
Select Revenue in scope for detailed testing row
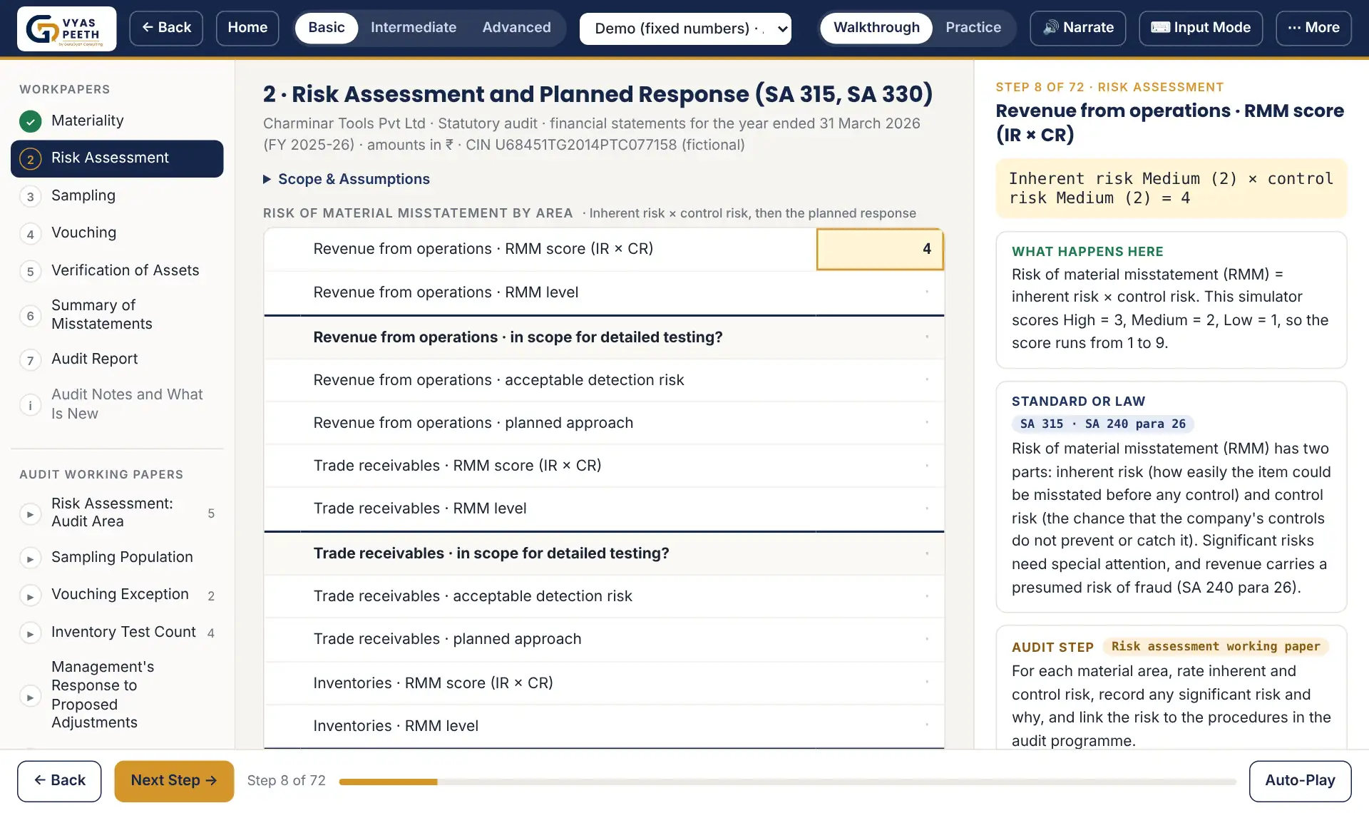pyautogui.click(x=604, y=337)
